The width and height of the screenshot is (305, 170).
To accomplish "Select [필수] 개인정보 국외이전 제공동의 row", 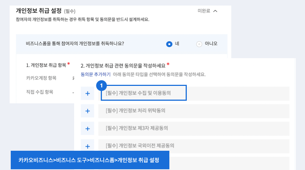I will click(194, 146).
